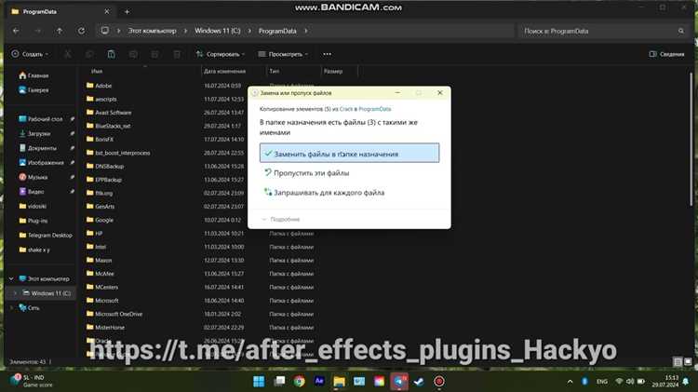Open Видео in sidebar
This screenshot has width=698, height=392.
pyautogui.click(x=32, y=192)
